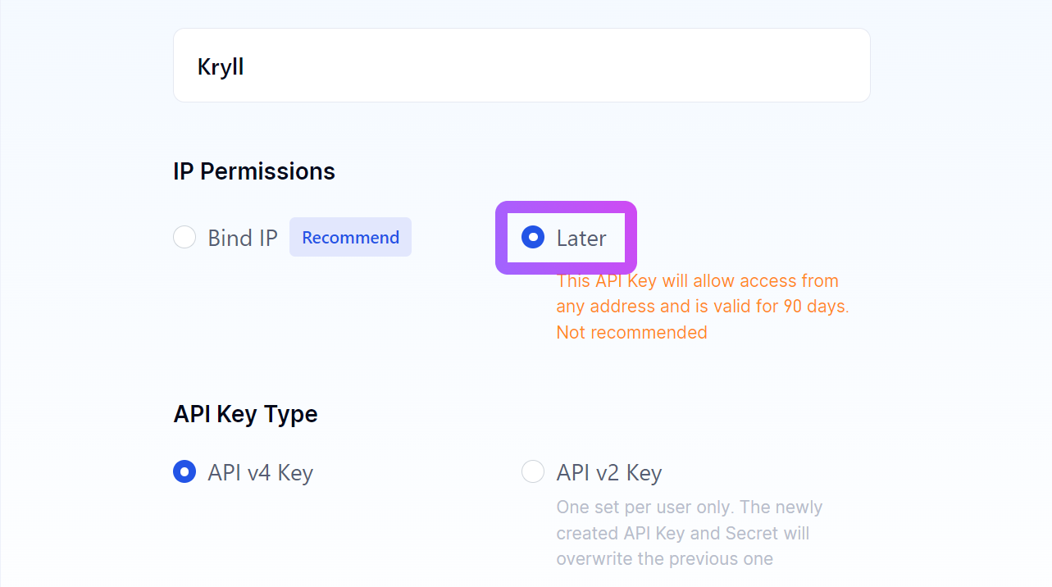Click the API v2 Key label
Screen dimensions: 1052x587
[x=609, y=473]
